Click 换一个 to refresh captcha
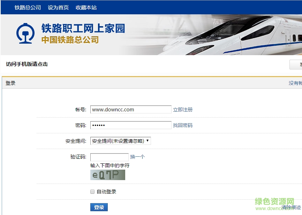The width and height of the screenshot is (302, 215). tap(137, 157)
